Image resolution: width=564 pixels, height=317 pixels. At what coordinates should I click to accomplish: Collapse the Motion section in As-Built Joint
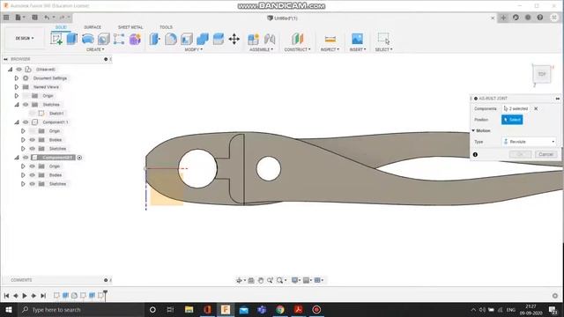pyautogui.click(x=473, y=130)
